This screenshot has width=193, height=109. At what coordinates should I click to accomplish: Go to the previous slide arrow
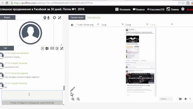coord(186,99)
